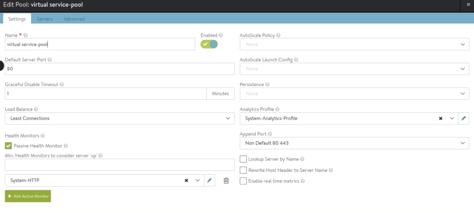
Task: Expand the Persistence dropdown
Action: (354, 94)
